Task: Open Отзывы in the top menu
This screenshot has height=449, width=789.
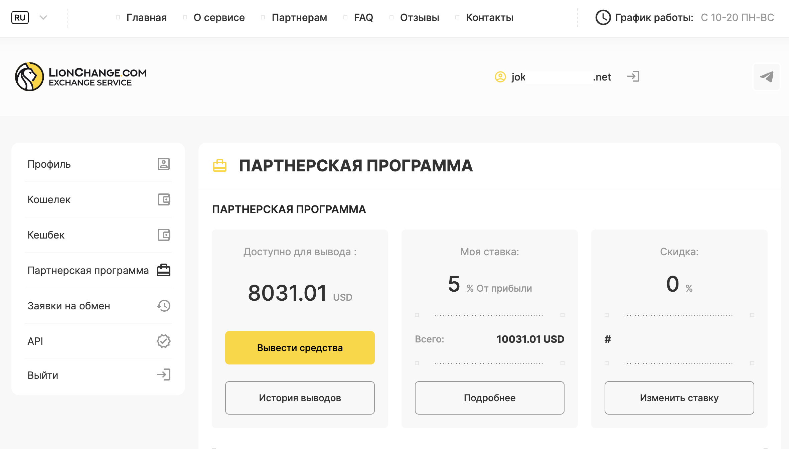Action: (x=419, y=17)
